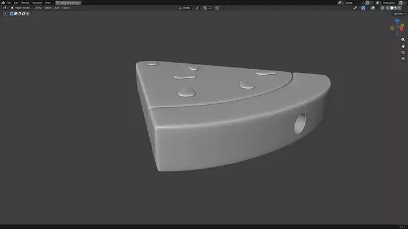
Task: Open the Window menu
Action: pos(37,2)
